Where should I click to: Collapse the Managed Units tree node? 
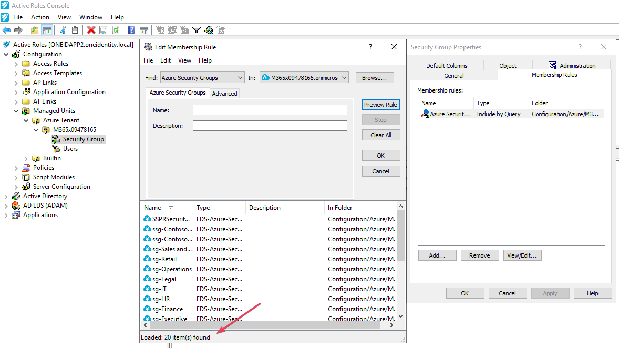(16, 111)
